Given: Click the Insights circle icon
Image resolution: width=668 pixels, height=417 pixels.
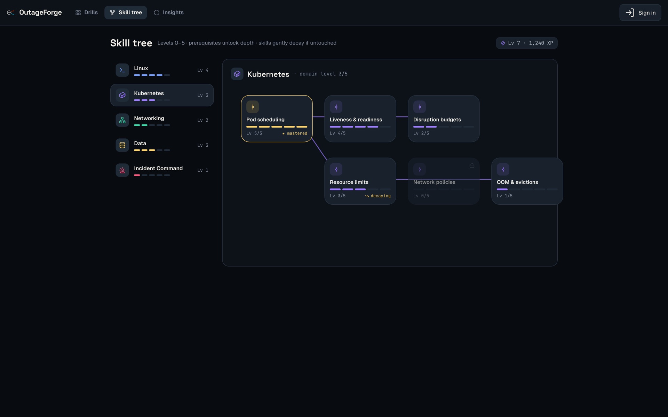Looking at the screenshot, I should (x=157, y=13).
